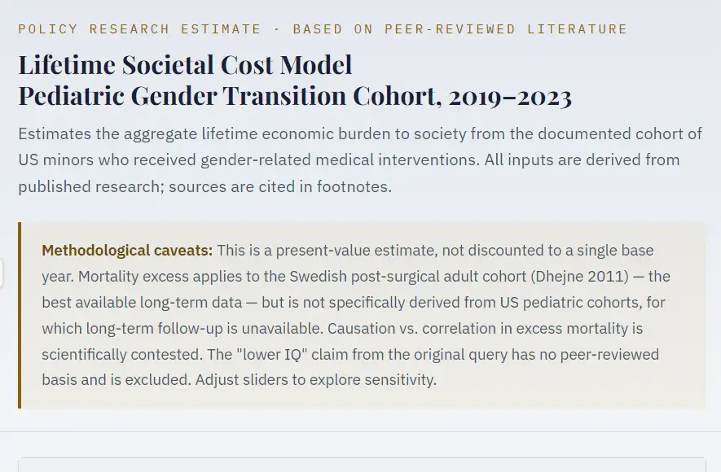
Task: Click the "best available long-term data" phrase
Action: [141, 303]
